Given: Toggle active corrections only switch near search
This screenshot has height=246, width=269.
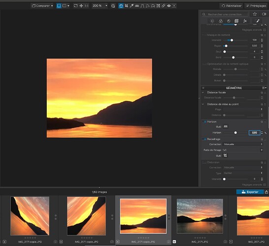Looking at the screenshot, I should click(264, 14).
